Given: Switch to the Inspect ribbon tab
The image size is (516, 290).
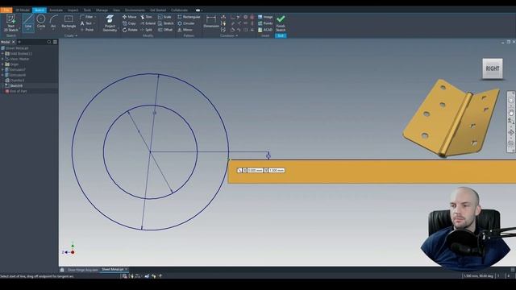Looking at the screenshot, I should coord(73,10).
